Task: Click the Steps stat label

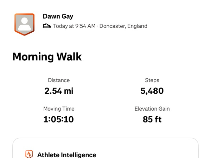Action: (x=152, y=80)
